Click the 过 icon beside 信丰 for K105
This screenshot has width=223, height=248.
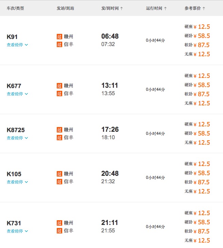[x=59, y=182]
